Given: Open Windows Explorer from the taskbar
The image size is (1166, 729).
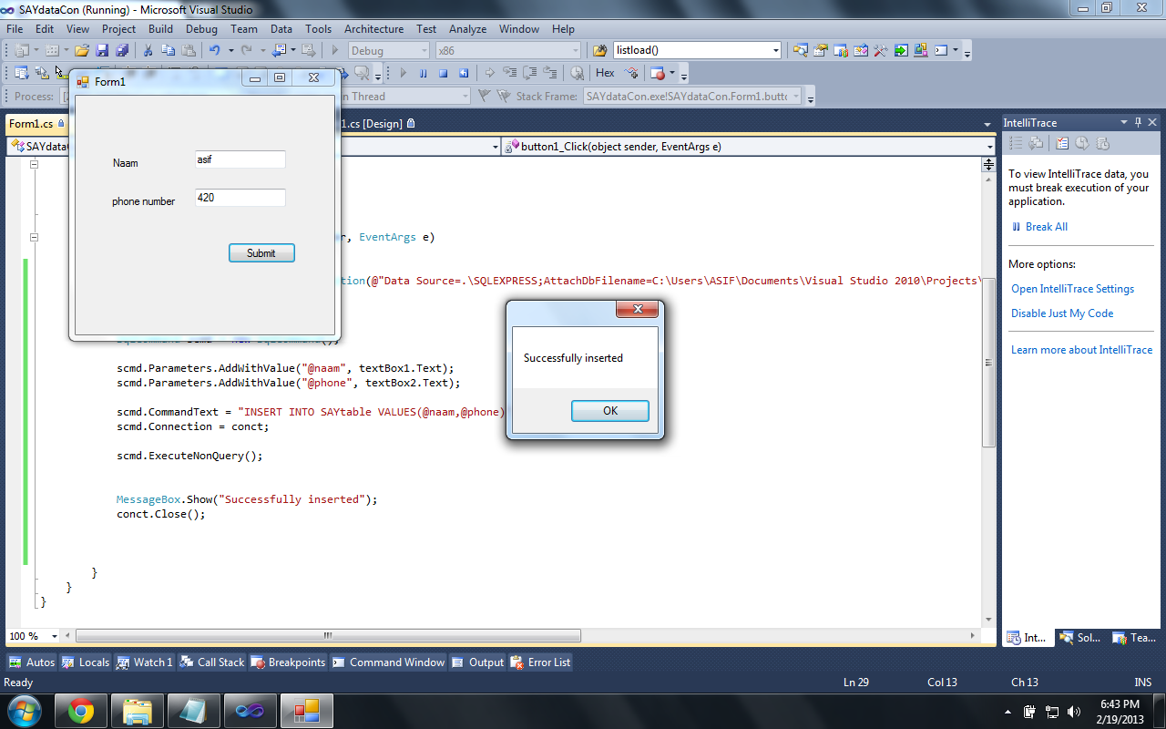Looking at the screenshot, I should pyautogui.click(x=138, y=711).
